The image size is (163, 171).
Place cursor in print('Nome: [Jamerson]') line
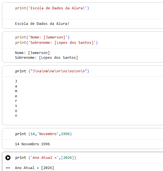(x=42, y=37)
